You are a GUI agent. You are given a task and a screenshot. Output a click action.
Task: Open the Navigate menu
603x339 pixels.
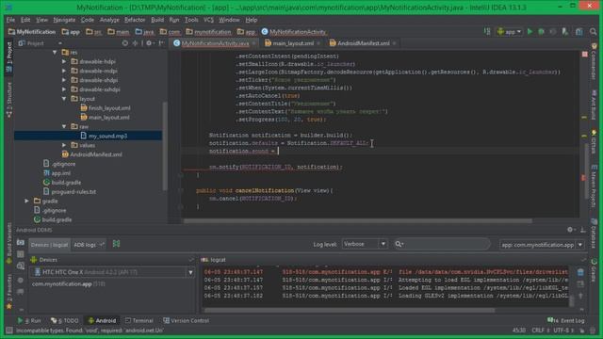(64, 20)
